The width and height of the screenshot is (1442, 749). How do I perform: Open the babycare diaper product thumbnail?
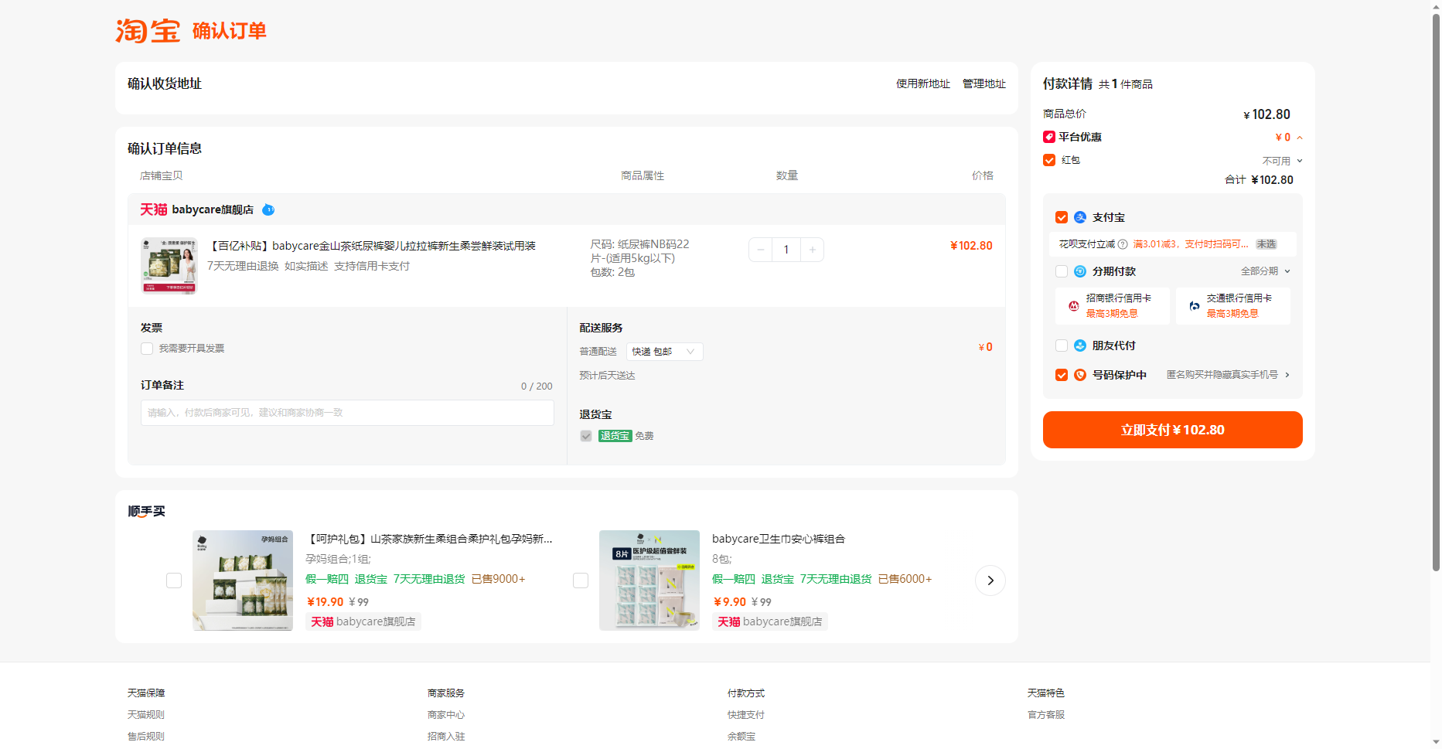[169, 266]
